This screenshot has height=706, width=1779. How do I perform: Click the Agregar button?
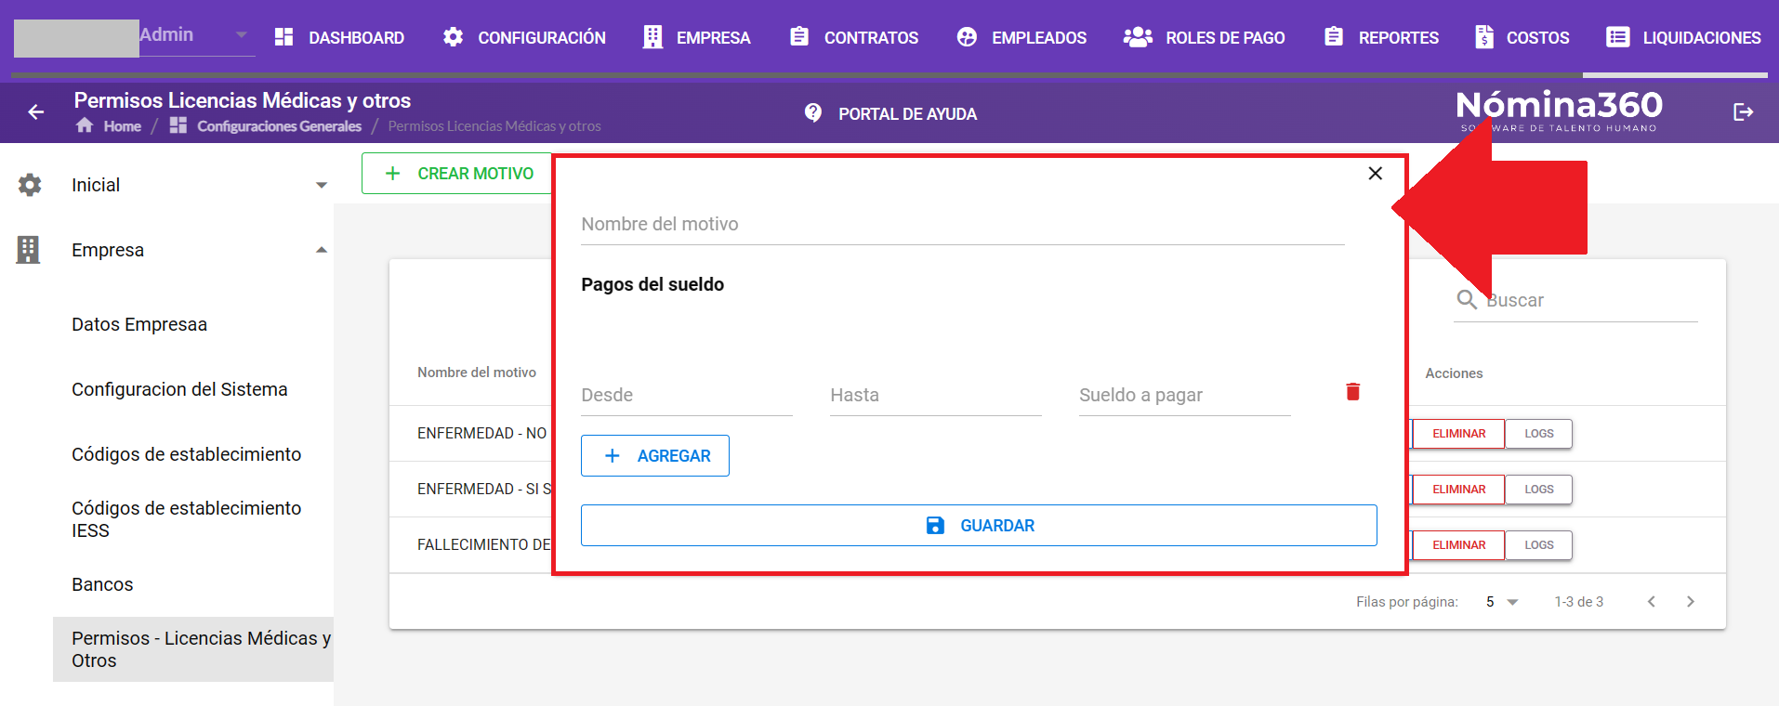655,456
